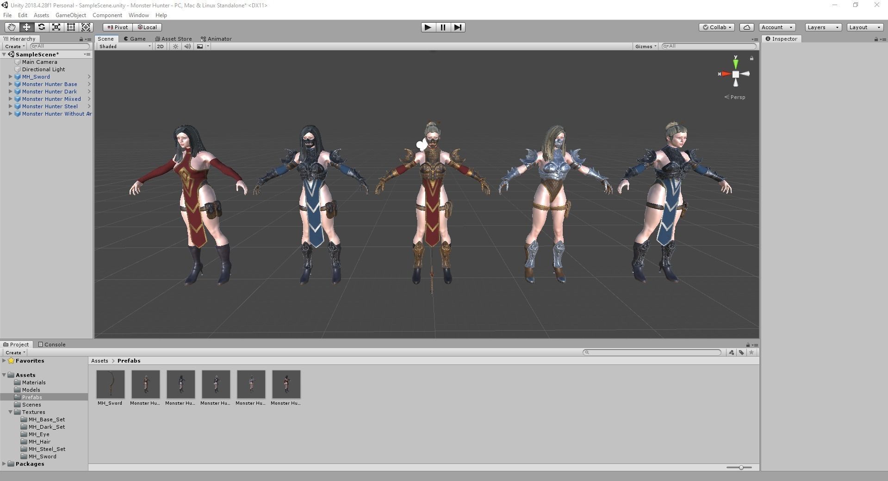Toggle the scene gizmo lock icon
888x481 pixels.
pos(751,58)
